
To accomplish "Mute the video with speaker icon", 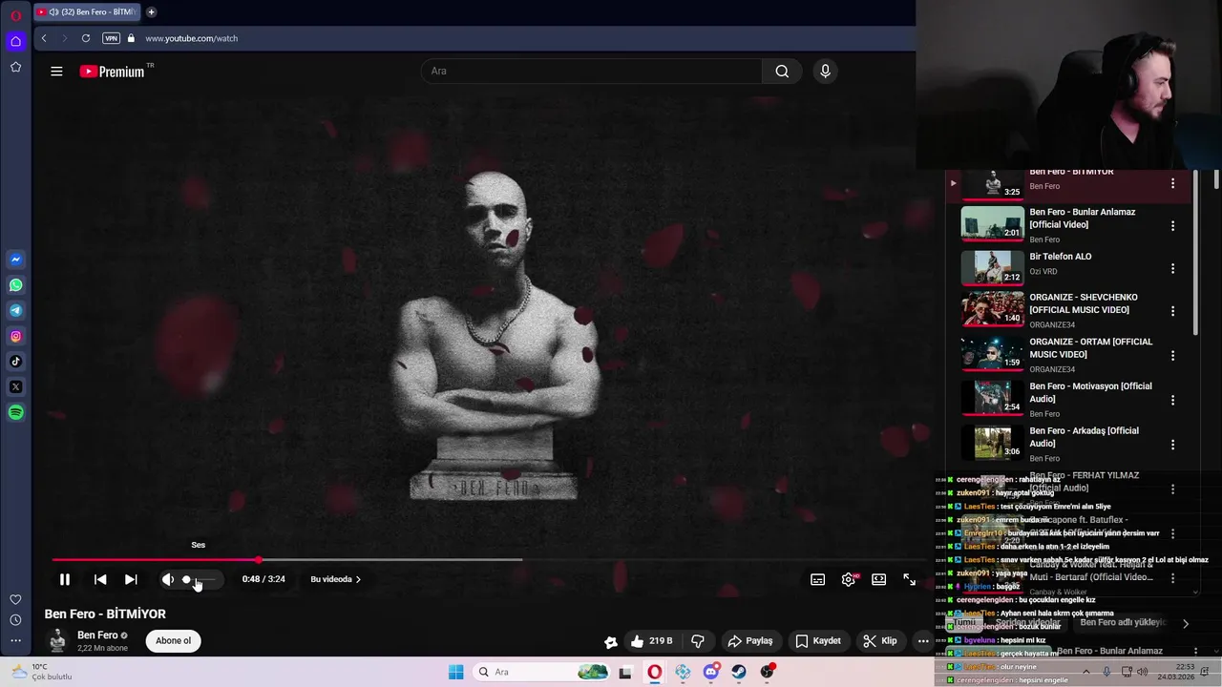I will tap(168, 579).
